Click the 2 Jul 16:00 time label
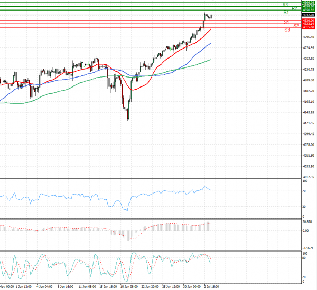317x290 pixels. pos(211,287)
